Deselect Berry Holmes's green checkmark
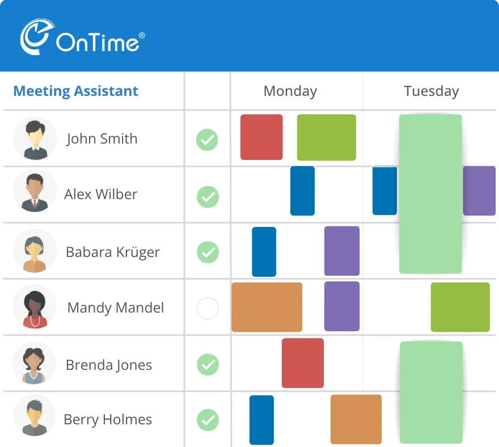Image resolution: width=499 pixels, height=447 pixels. point(208,420)
